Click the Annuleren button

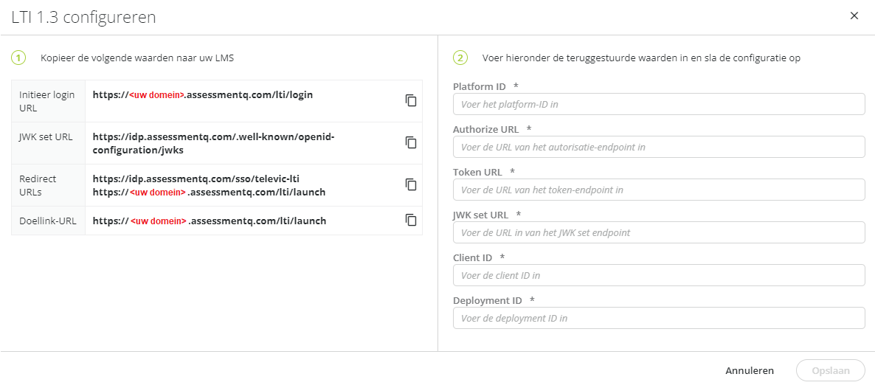tap(750, 371)
